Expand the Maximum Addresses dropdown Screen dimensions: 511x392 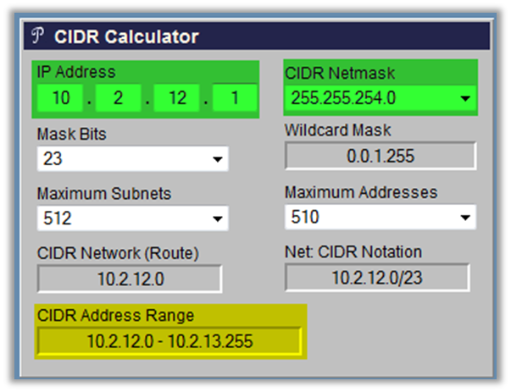click(464, 218)
